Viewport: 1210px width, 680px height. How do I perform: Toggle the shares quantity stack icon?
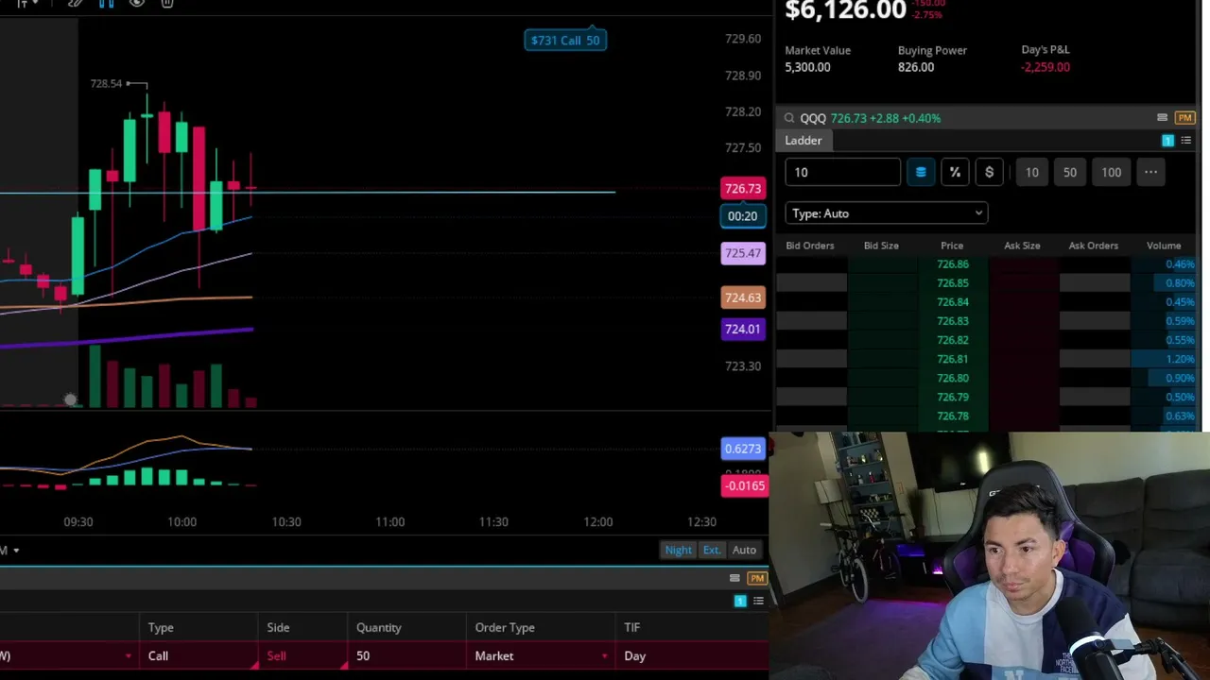point(921,172)
